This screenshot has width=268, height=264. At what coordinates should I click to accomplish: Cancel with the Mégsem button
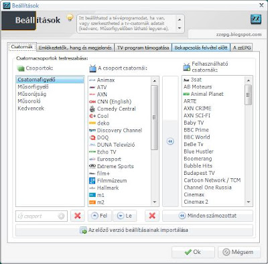click(239, 252)
